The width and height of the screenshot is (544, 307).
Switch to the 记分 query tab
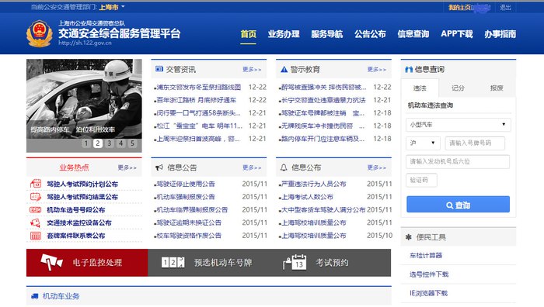tap(458, 88)
